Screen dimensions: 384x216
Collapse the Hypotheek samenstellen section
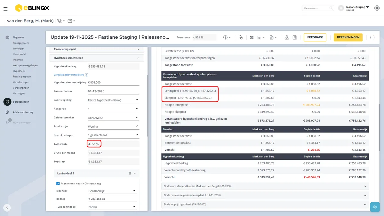[96, 58]
